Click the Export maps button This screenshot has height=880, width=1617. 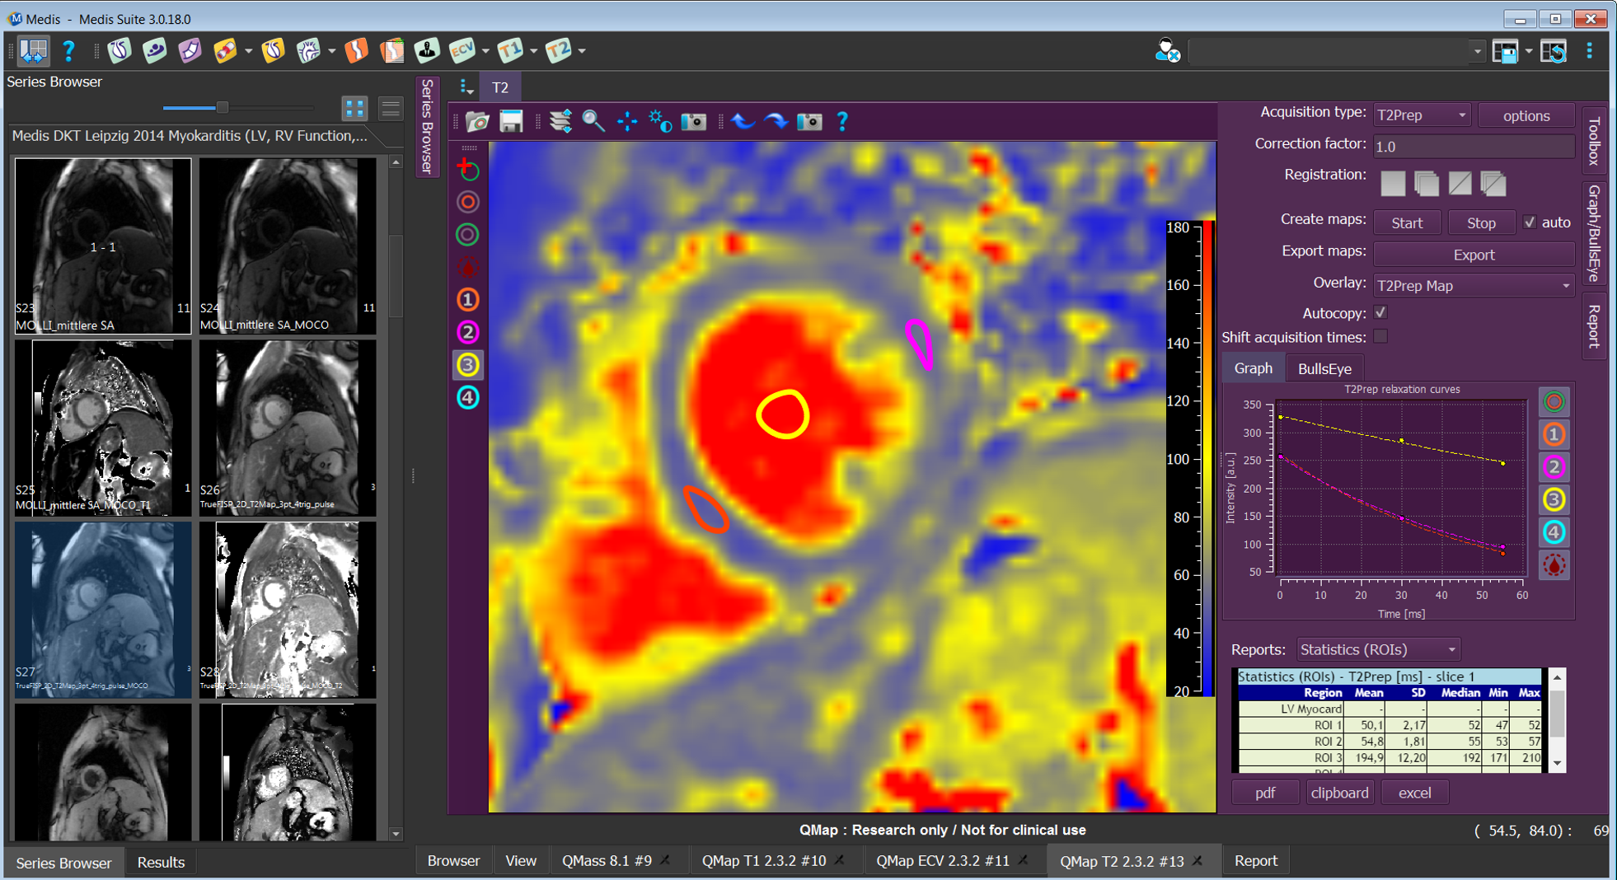pos(1473,255)
